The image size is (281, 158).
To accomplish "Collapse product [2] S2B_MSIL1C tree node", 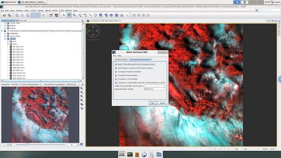I will (2, 31).
